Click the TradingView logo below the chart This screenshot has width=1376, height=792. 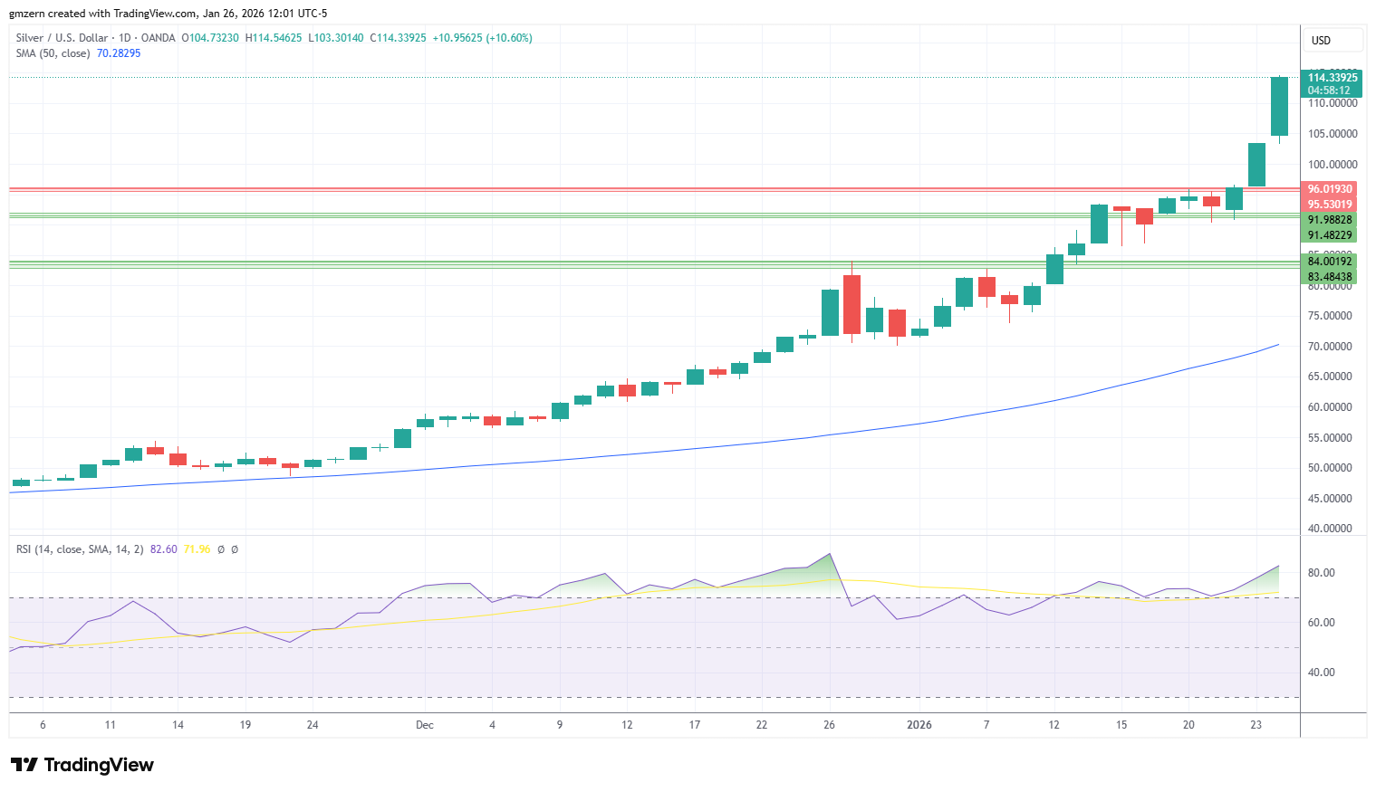[x=82, y=765]
